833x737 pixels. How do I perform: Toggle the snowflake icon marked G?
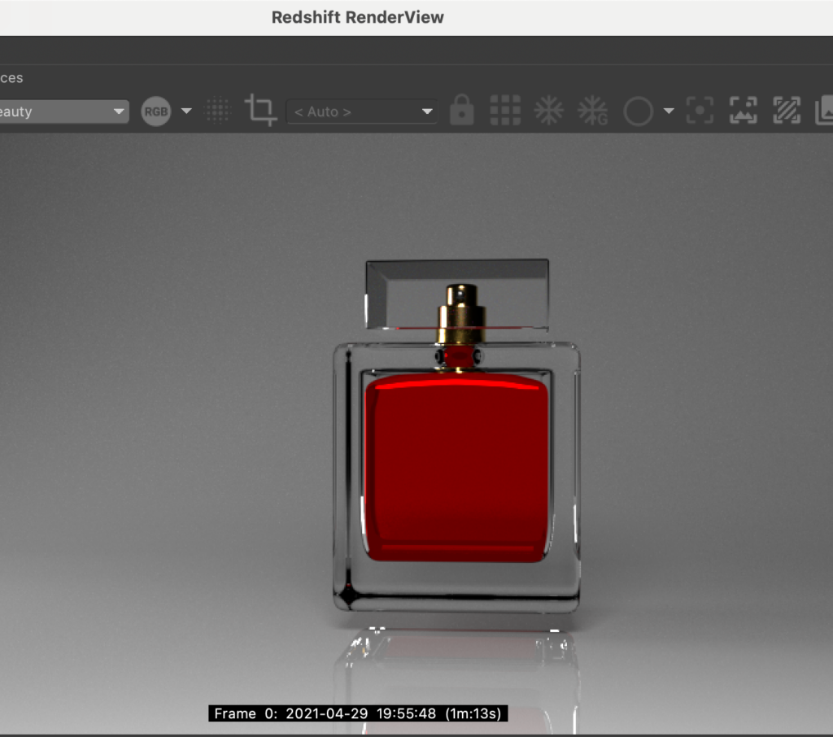(x=592, y=111)
